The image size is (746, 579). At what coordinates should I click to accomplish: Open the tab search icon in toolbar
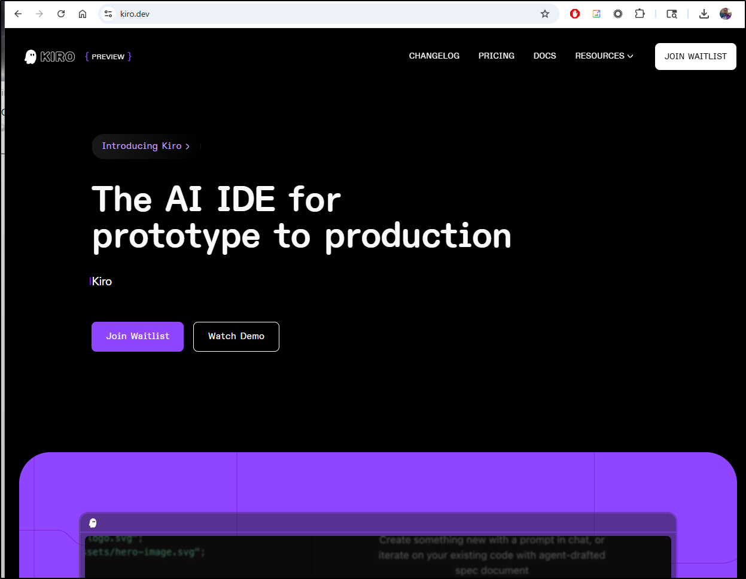(x=672, y=14)
